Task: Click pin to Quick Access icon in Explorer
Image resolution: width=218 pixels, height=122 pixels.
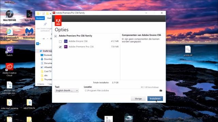Action: coord(45,24)
